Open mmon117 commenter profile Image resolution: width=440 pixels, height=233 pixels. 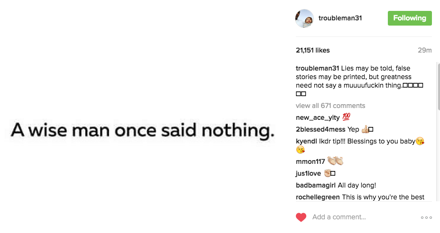(309, 161)
